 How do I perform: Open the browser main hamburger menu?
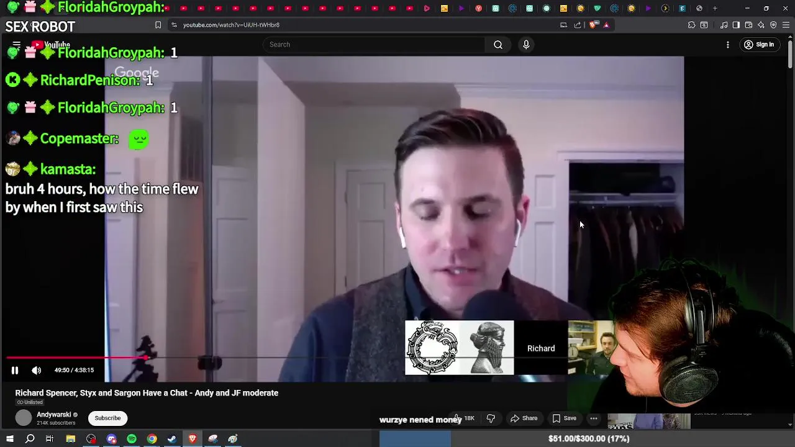(x=786, y=25)
